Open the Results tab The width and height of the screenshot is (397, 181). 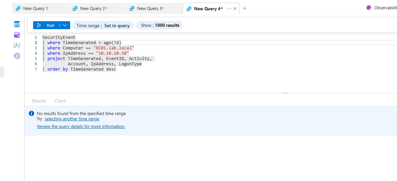click(39, 101)
